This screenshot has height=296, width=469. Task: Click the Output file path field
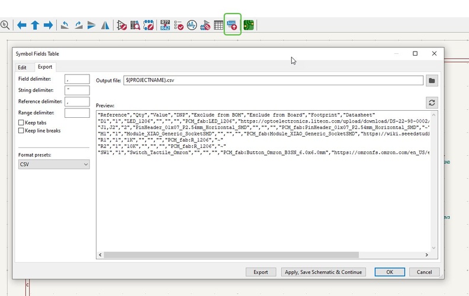(274, 80)
